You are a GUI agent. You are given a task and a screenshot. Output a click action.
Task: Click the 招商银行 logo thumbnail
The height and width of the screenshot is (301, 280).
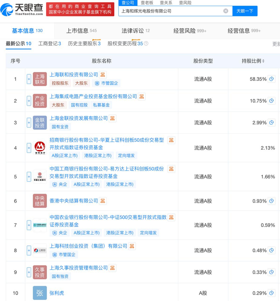click(x=40, y=148)
